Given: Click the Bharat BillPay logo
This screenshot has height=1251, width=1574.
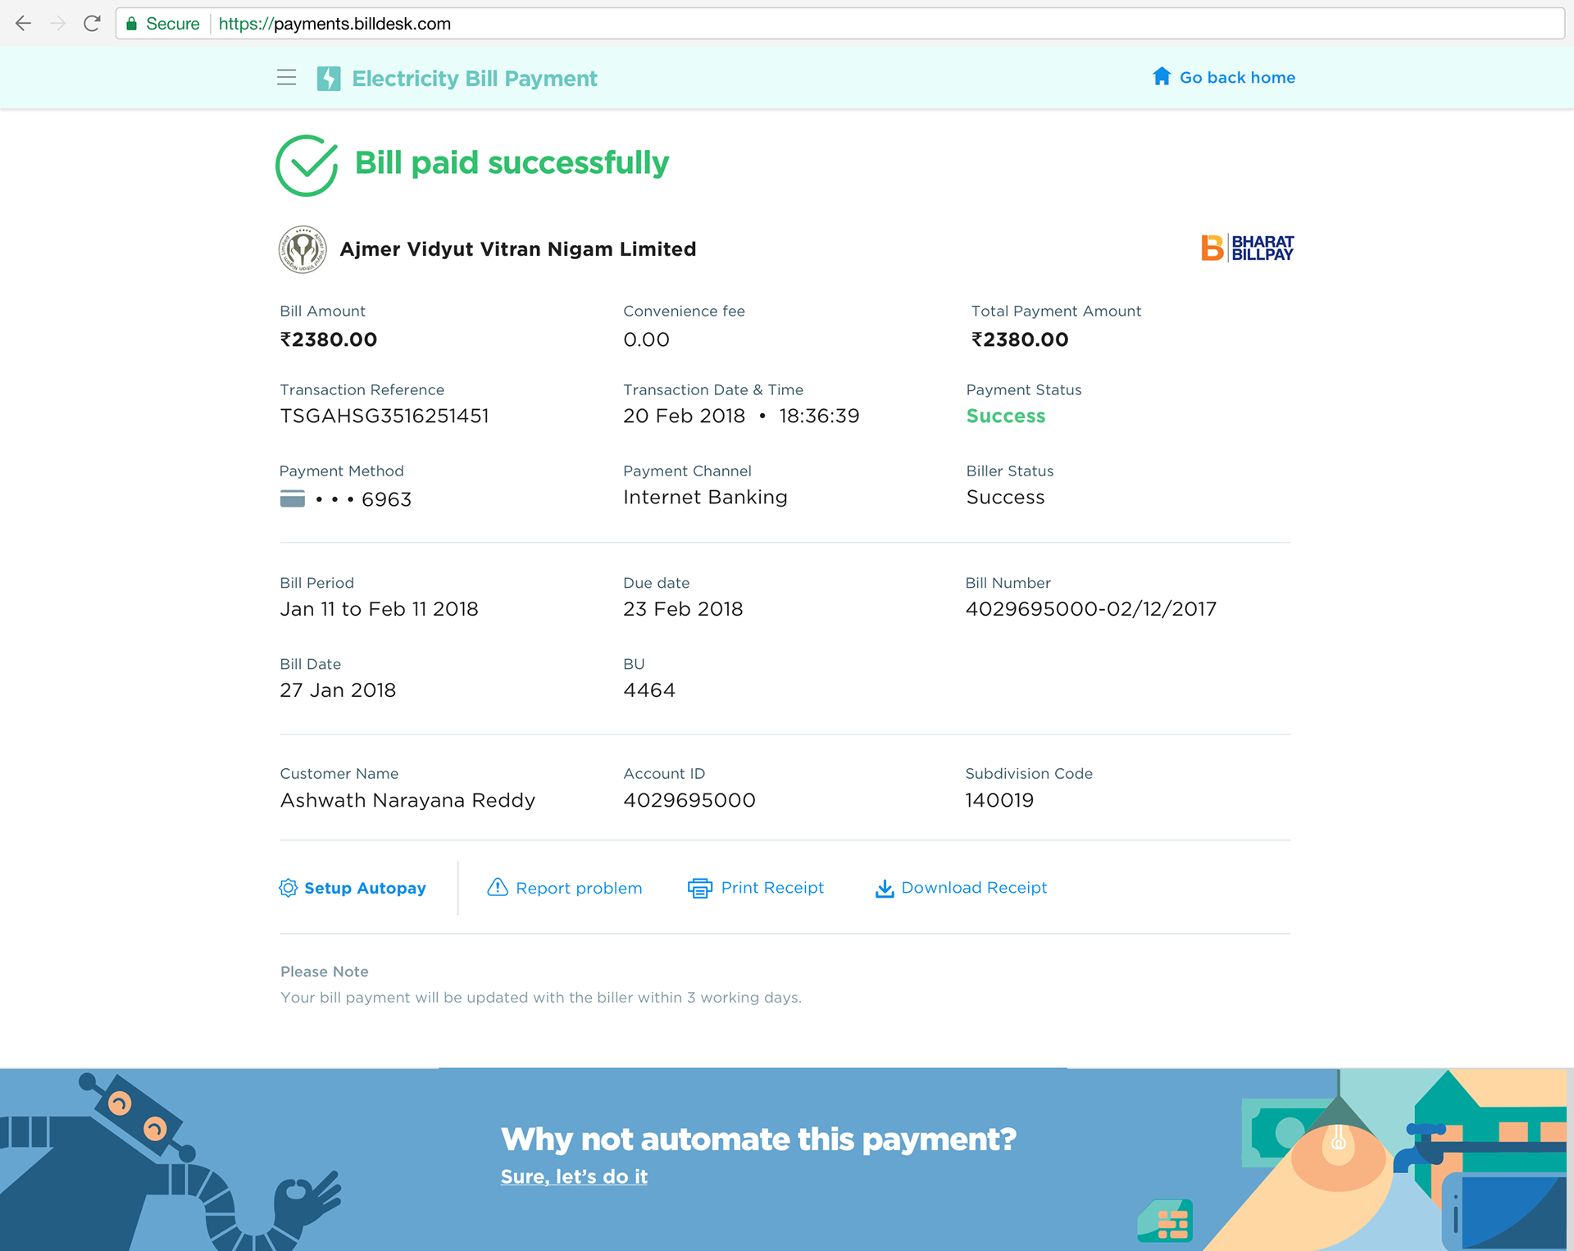Looking at the screenshot, I should [1247, 248].
